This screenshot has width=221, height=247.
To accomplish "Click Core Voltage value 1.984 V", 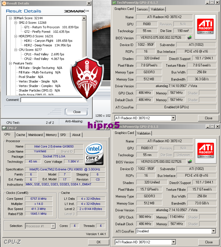I will pyautogui.click(x=73, y=161).
